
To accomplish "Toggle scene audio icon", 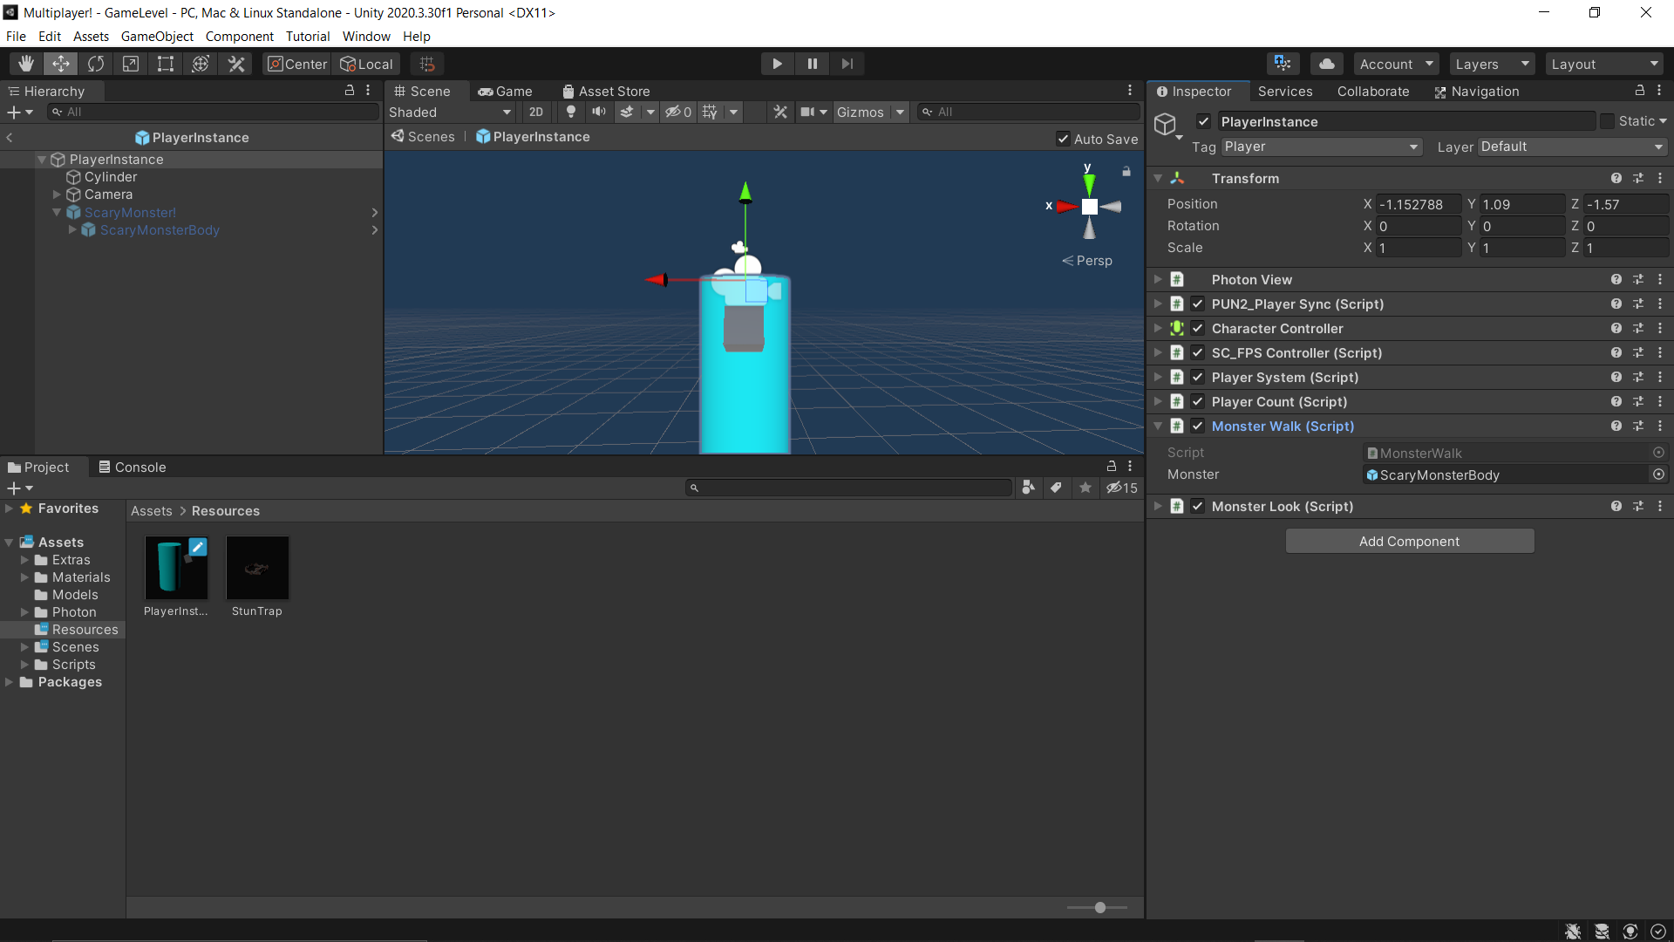I will (x=599, y=113).
